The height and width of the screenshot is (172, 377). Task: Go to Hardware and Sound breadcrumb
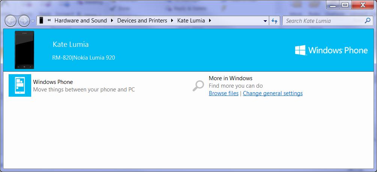(81, 21)
